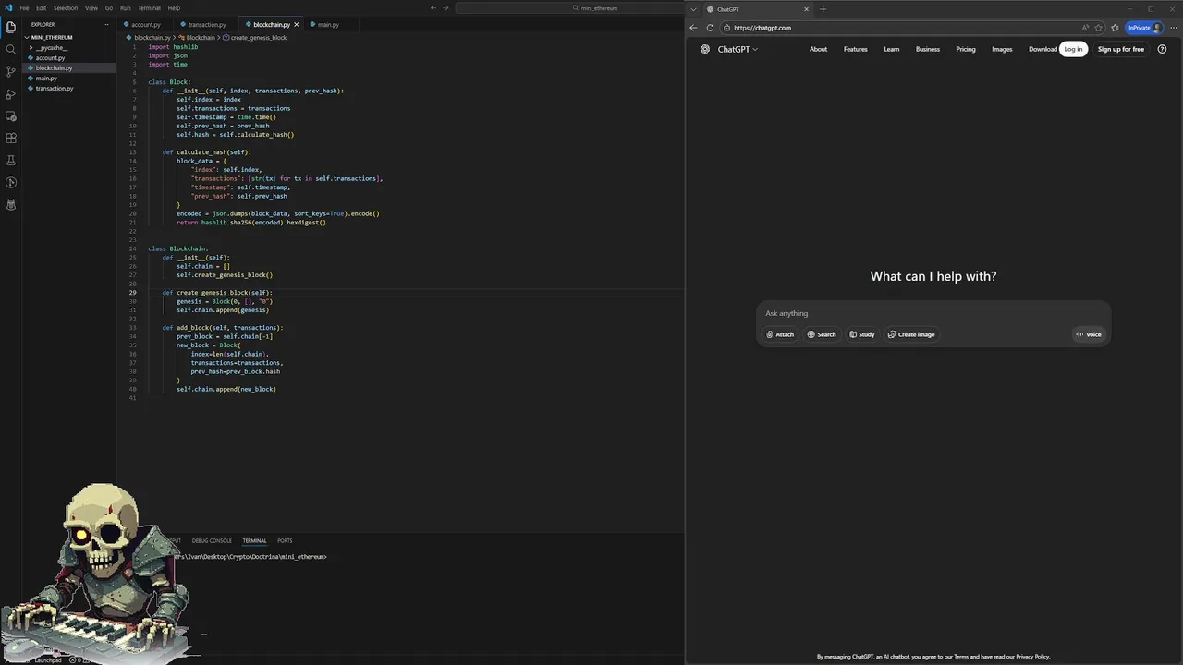The height and width of the screenshot is (665, 1183).
Task: Open the Source Control view
Action: click(x=11, y=71)
